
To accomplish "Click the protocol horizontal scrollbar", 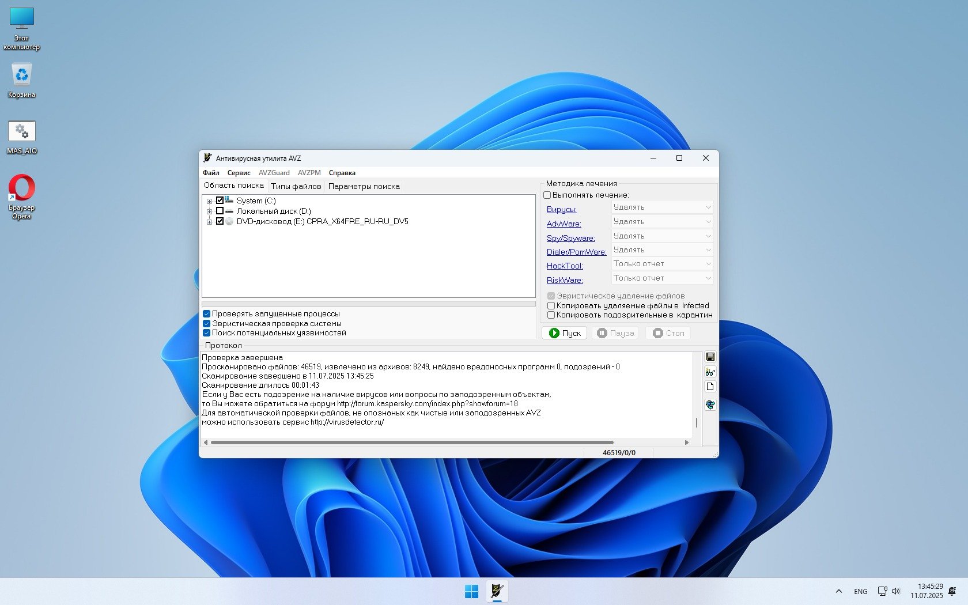I will click(412, 443).
